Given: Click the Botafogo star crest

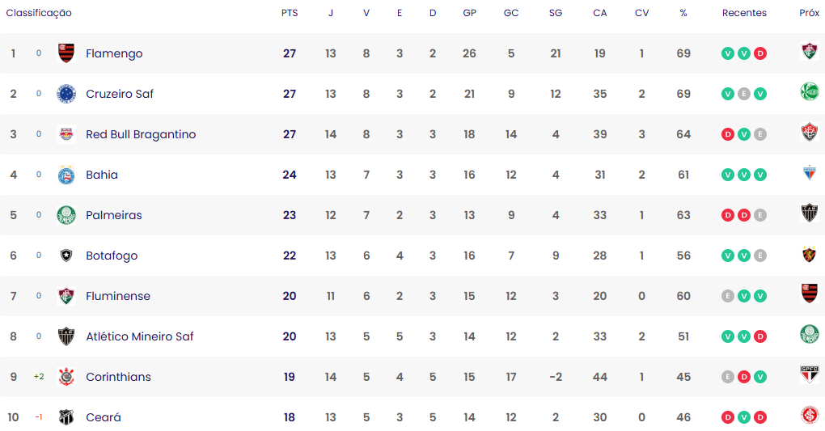Looking at the screenshot, I should point(66,256).
